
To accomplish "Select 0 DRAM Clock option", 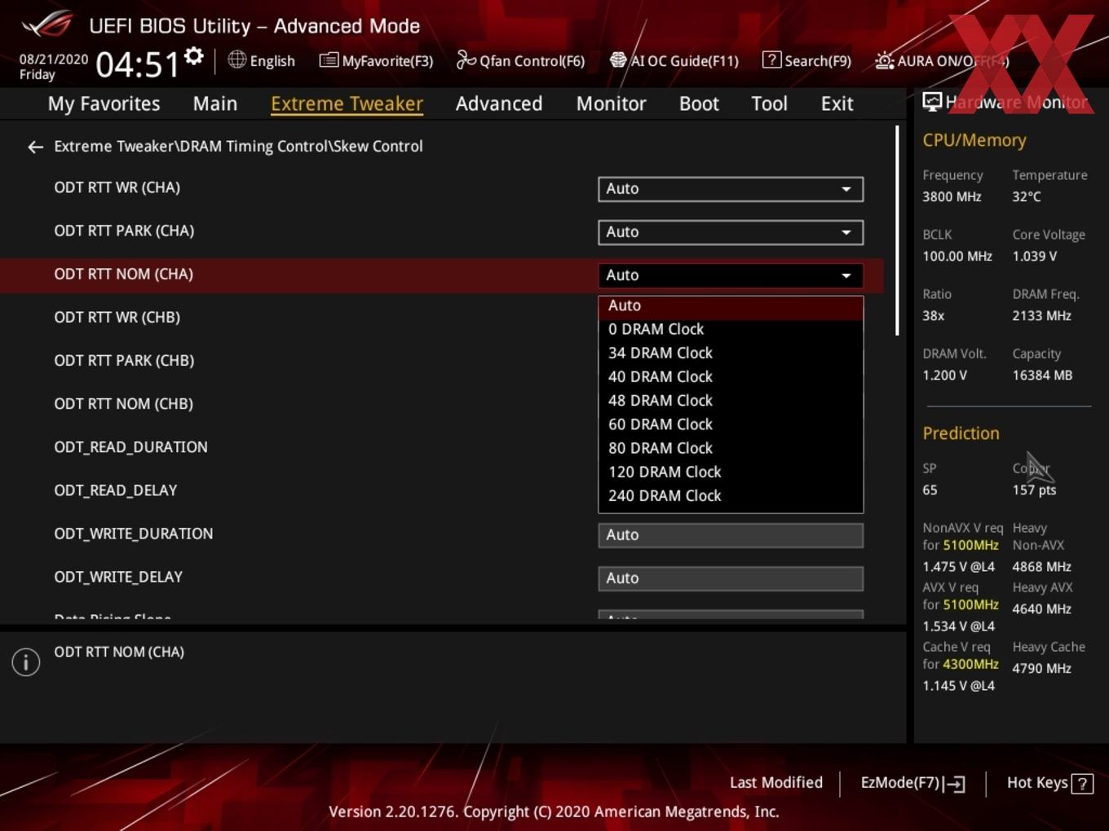I will pos(731,329).
